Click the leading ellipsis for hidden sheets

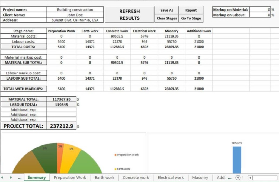pyautogui.click(x=20, y=178)
